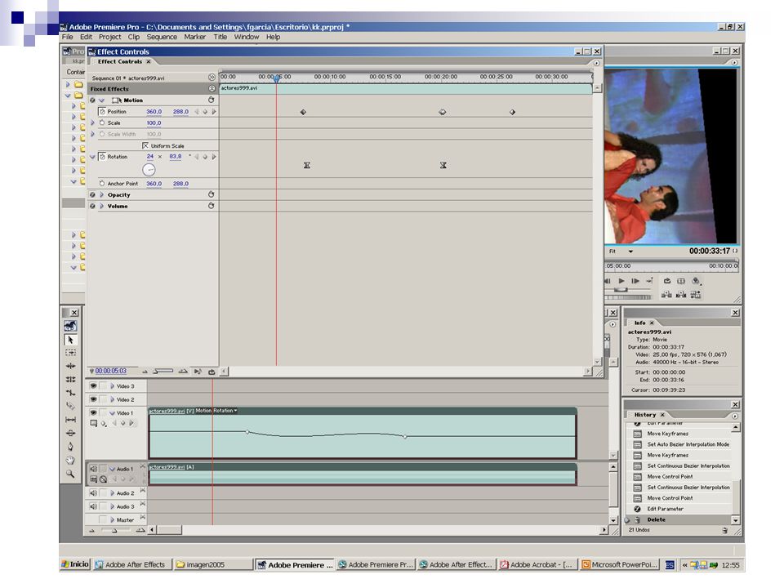The width and height of the screenshot is (784, 588).
Task: Toggle the Rotation animation stopwatch
Action: point(102,157)
